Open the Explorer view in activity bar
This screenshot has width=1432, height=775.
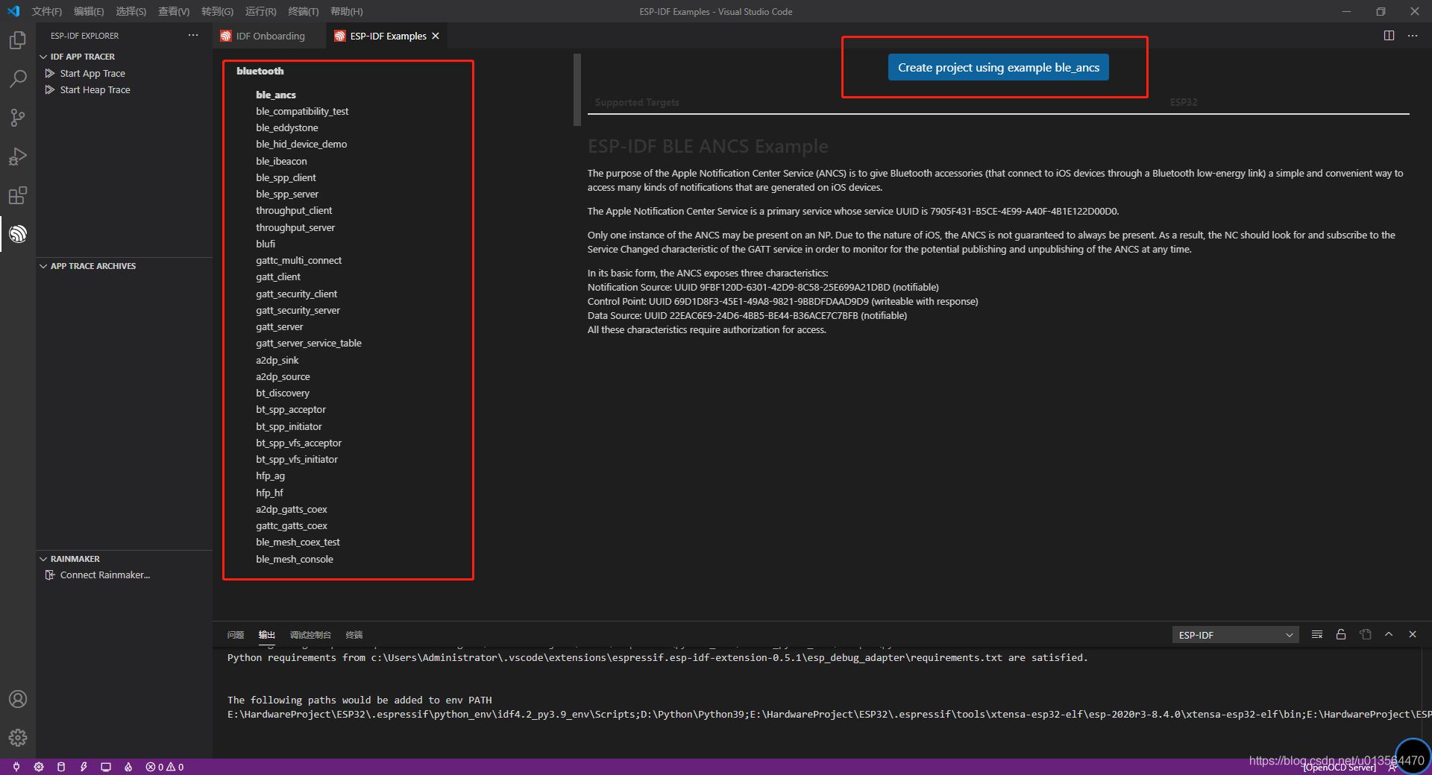(x=18, y=40)
